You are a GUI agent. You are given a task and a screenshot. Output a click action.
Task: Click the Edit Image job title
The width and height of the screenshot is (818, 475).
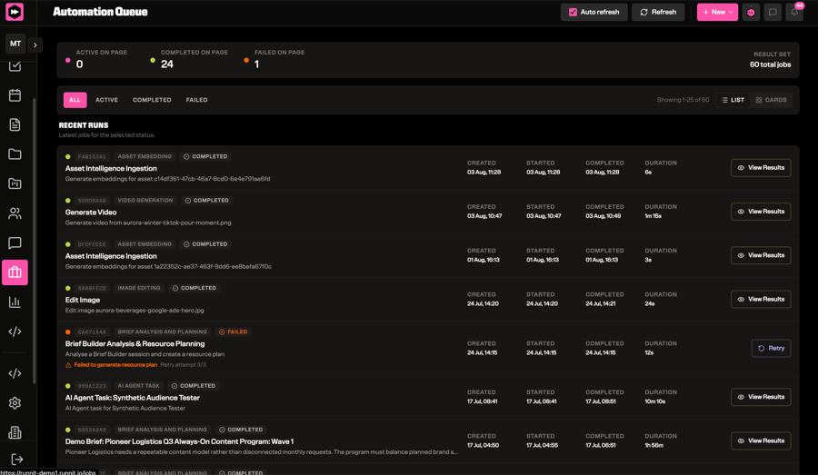(x=83, y=300)
